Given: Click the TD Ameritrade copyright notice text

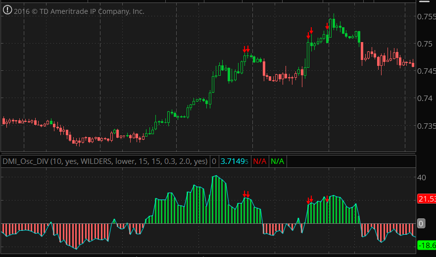Looking at the screenshot, I should [x=79, y=11].
